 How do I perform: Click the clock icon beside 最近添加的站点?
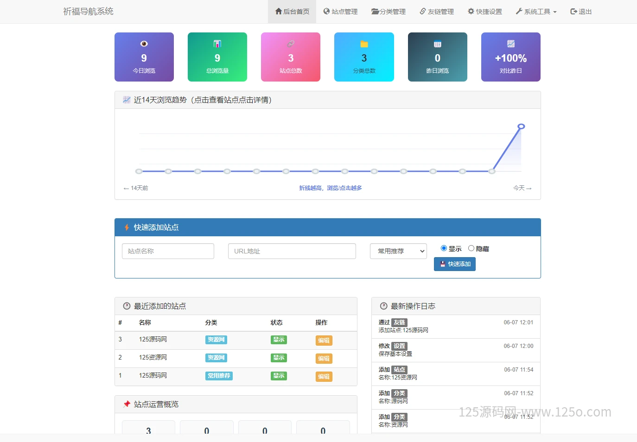tap(127, 306)
